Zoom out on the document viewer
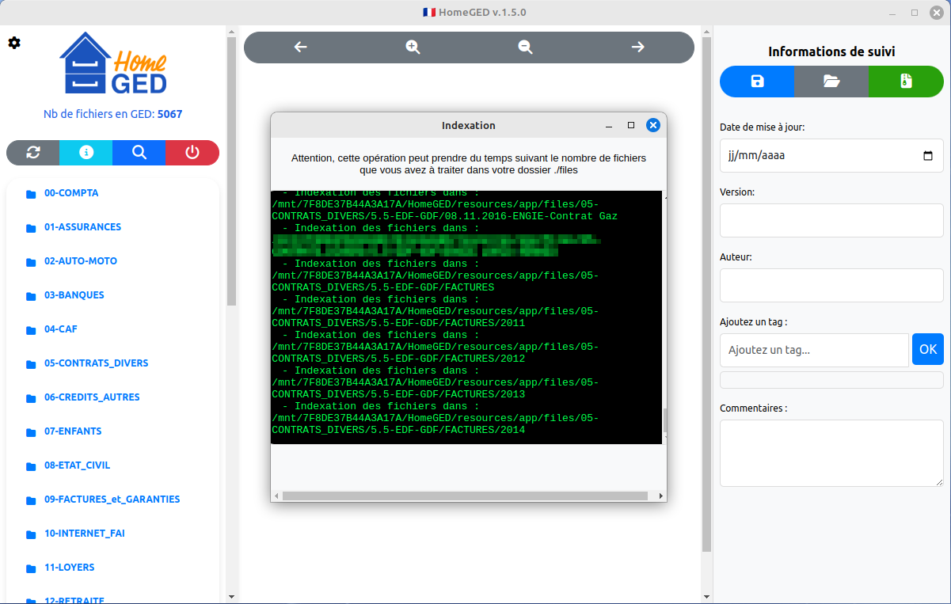Image resolution: width=951 pixels, height=604 pixels. pos(525,47)
